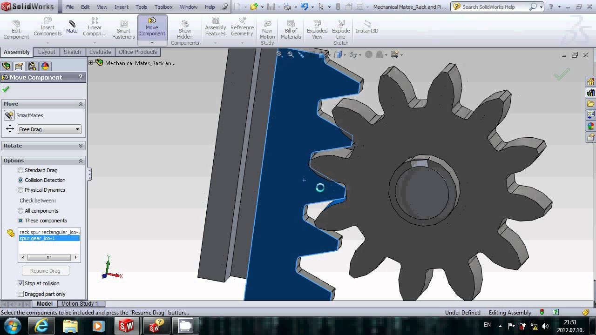Click Show Hidden Components
The image size is (596, 335).
(x=185, y=33)
